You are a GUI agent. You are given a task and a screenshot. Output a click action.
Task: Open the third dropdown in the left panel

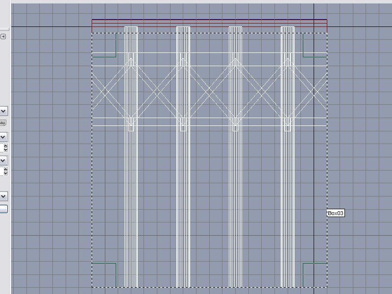(3, 160)
